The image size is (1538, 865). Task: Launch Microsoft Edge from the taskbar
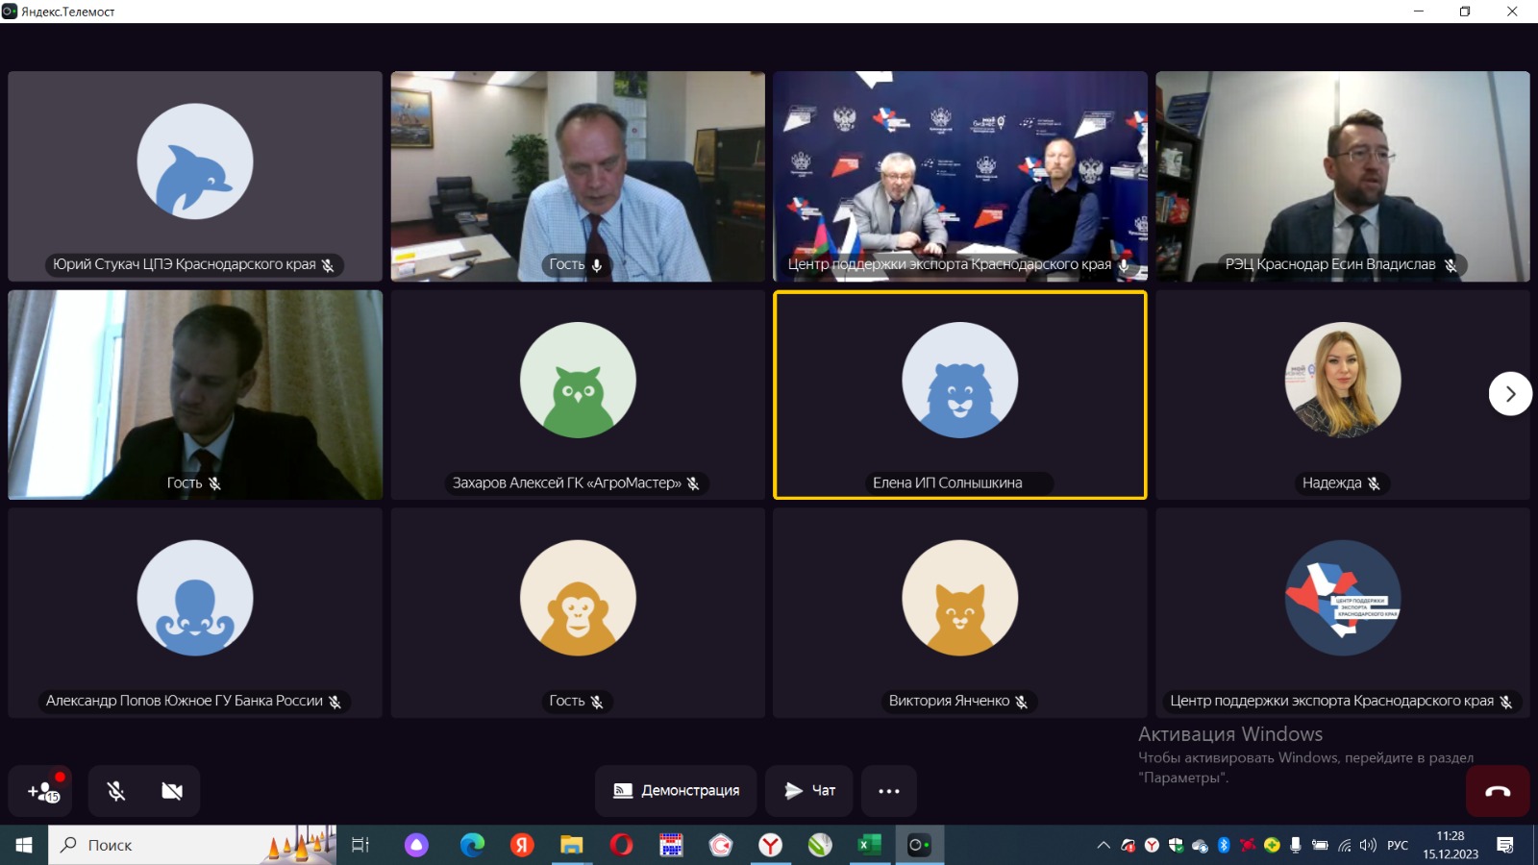pos(472,845)
